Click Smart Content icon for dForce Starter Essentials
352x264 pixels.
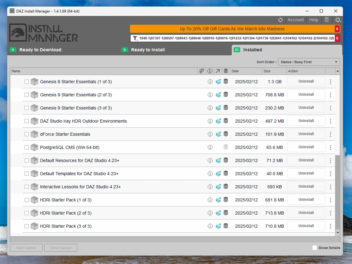coord(218,134)
